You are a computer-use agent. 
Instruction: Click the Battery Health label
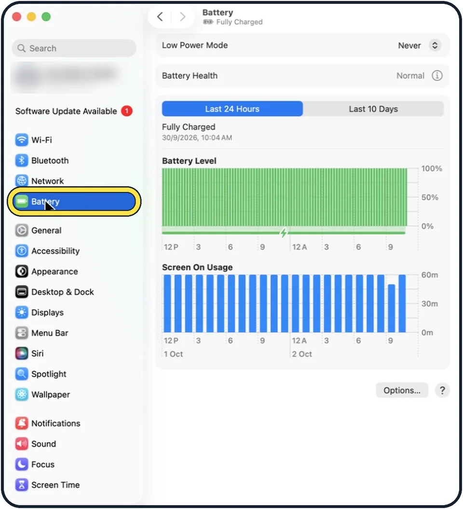[190, 76]
